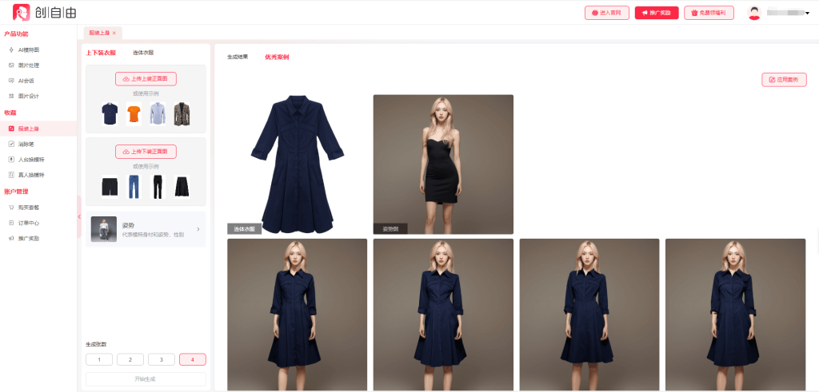Open AI模特图 in the sidebar
This screenshot has height=392, width=819.
point(29,49)
